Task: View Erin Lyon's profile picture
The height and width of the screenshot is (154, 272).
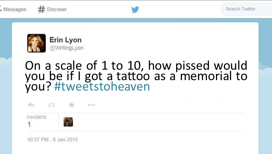Action: pos(37,43)
